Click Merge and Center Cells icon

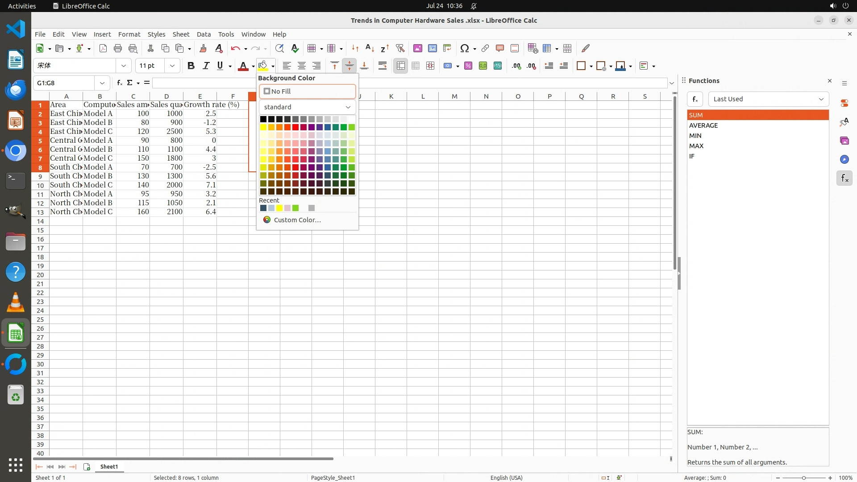pos(401,66)
